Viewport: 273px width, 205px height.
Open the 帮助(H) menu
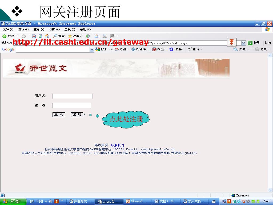click(85, 29)
